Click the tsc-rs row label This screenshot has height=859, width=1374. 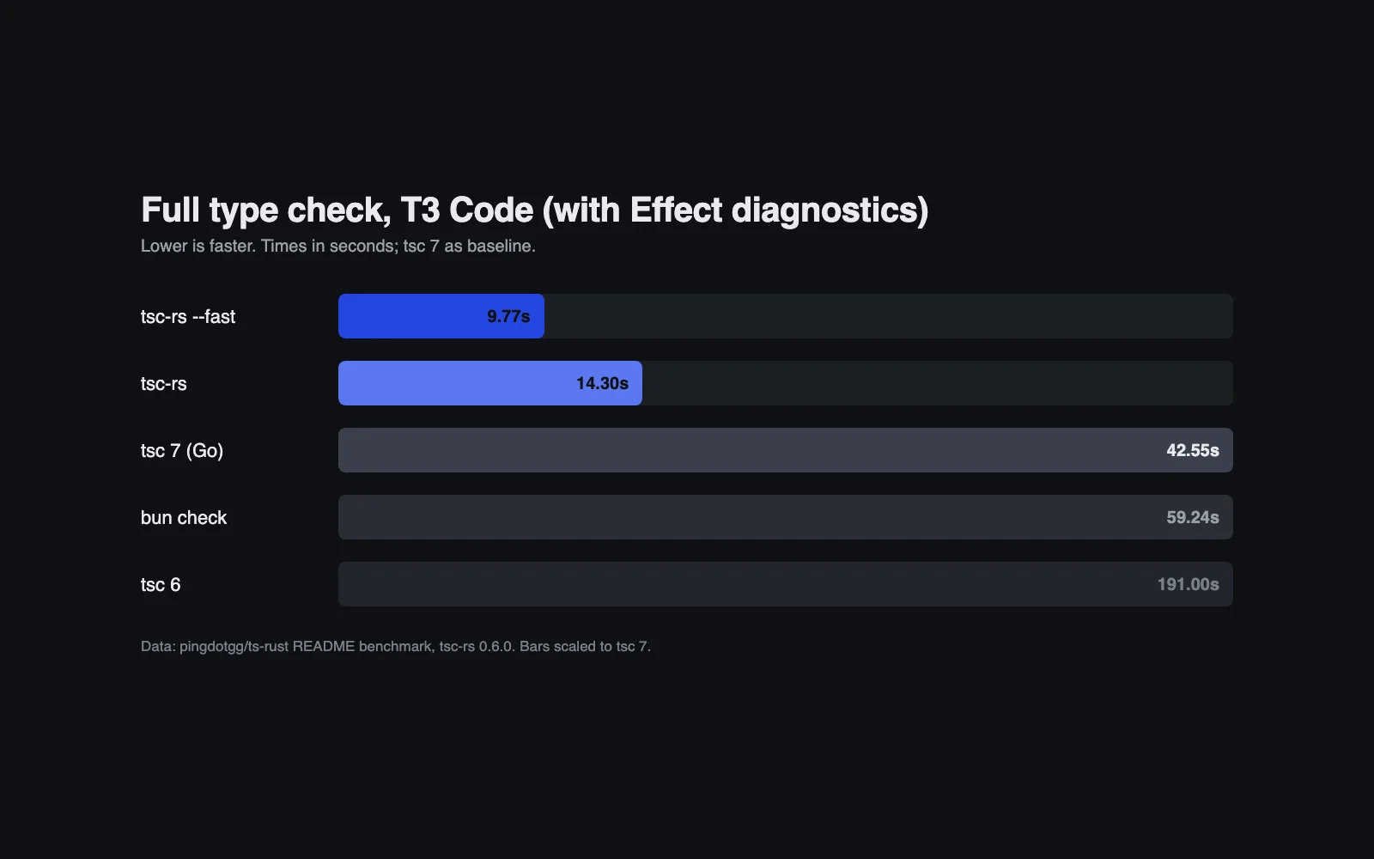click(x=164, y=383)
